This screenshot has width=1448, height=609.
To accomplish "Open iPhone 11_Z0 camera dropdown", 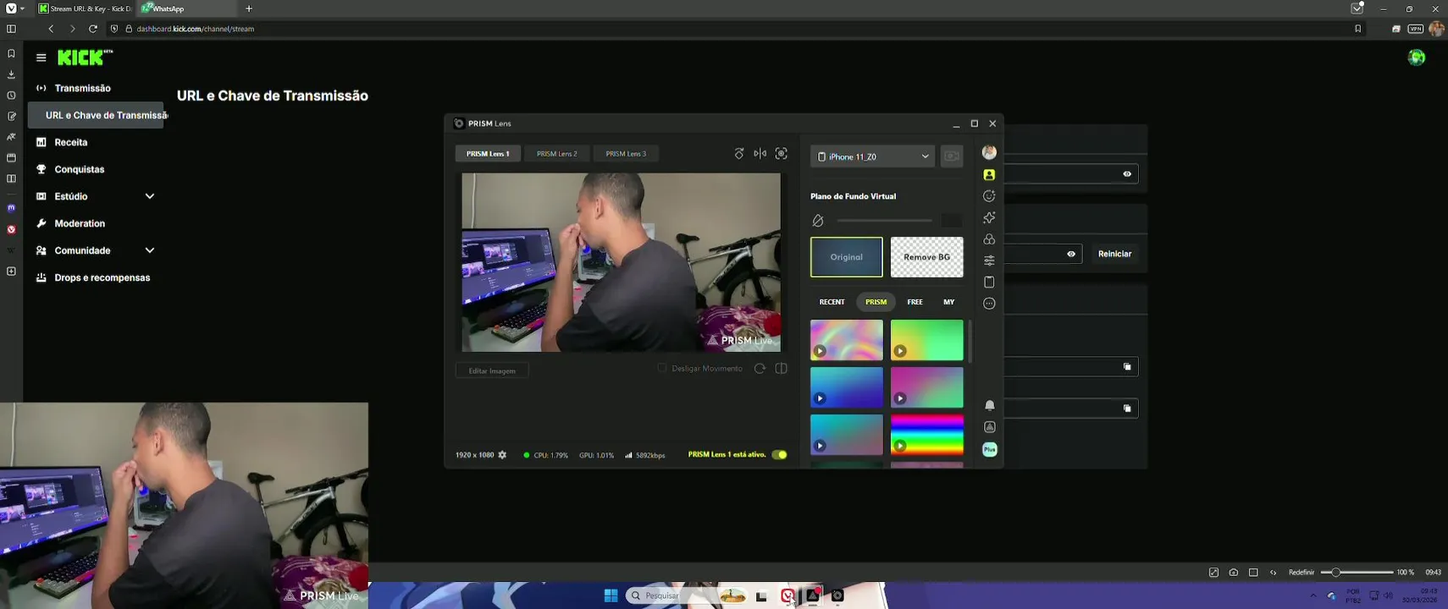I will pos(872,156).
